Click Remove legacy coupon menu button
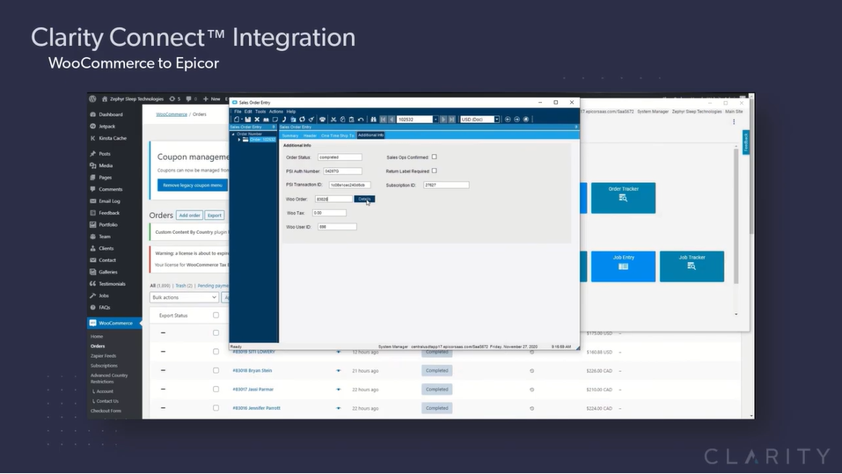This screenshot has width=842, height=474. [192, 186]
